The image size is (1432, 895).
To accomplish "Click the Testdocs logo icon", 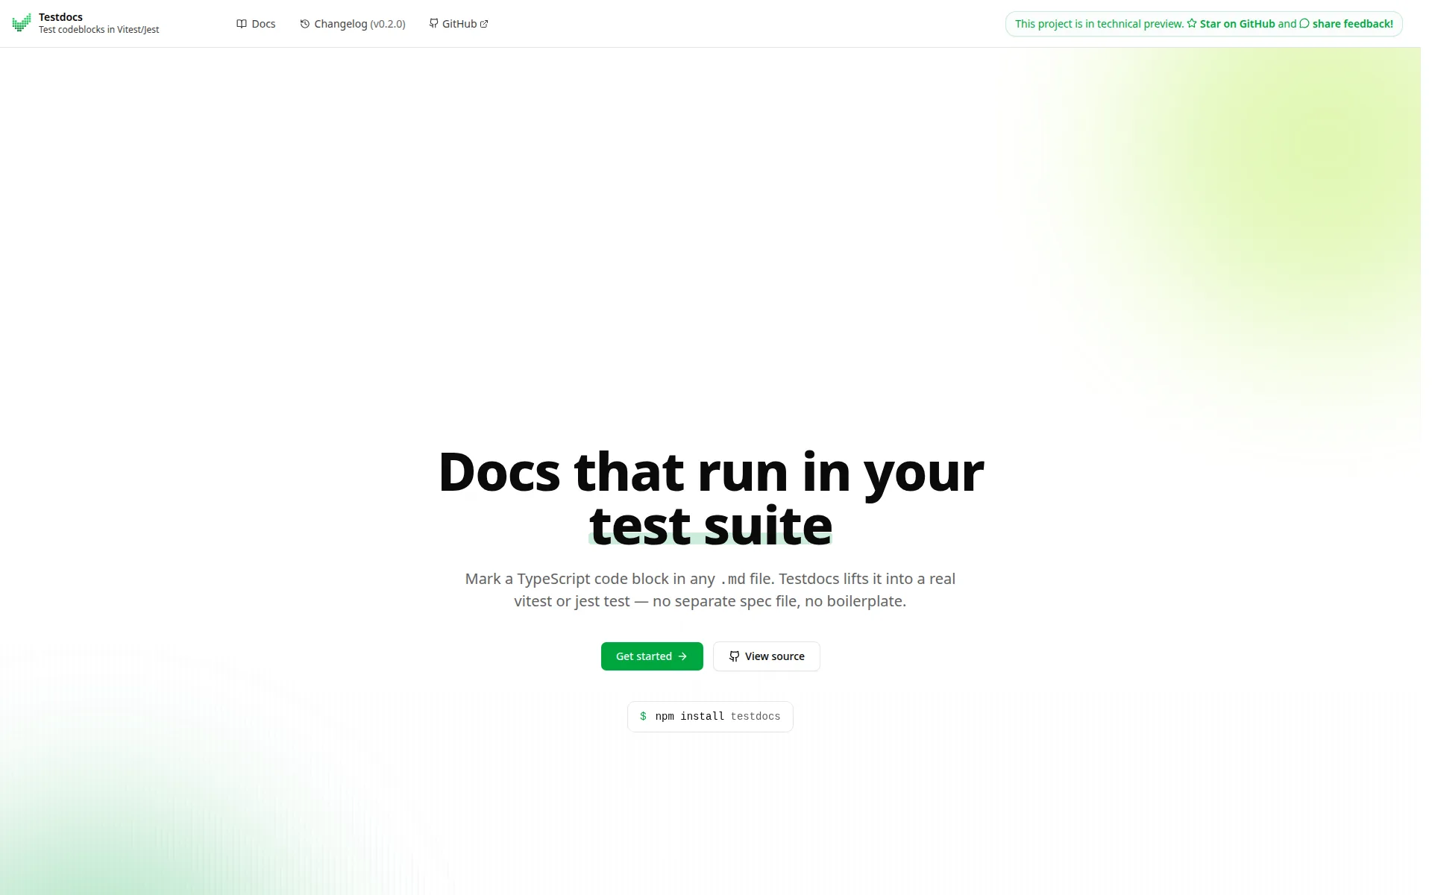I will [22, 23].
